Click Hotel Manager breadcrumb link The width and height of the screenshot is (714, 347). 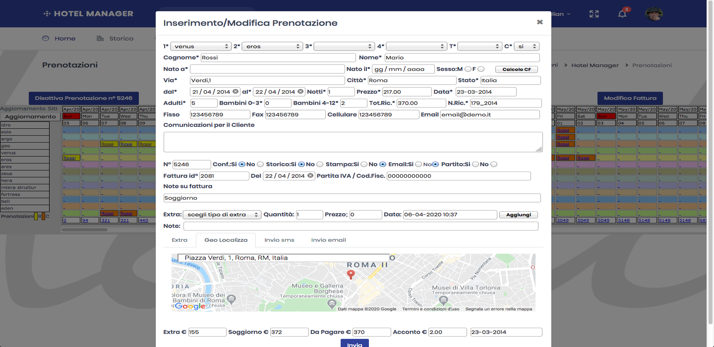(x=595, y=65)
